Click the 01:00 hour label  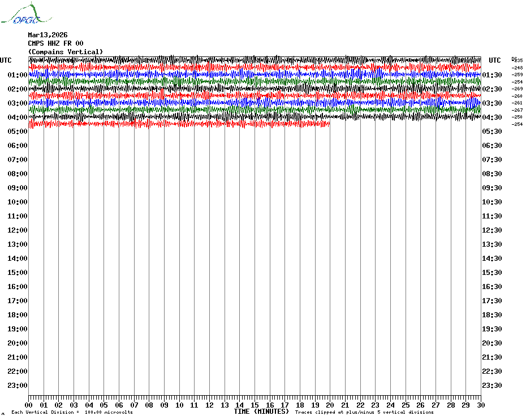coord(18,75)
